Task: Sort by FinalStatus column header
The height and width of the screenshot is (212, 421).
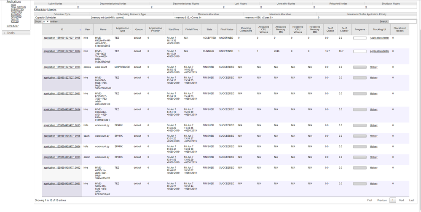Action: tap(226, 29)
